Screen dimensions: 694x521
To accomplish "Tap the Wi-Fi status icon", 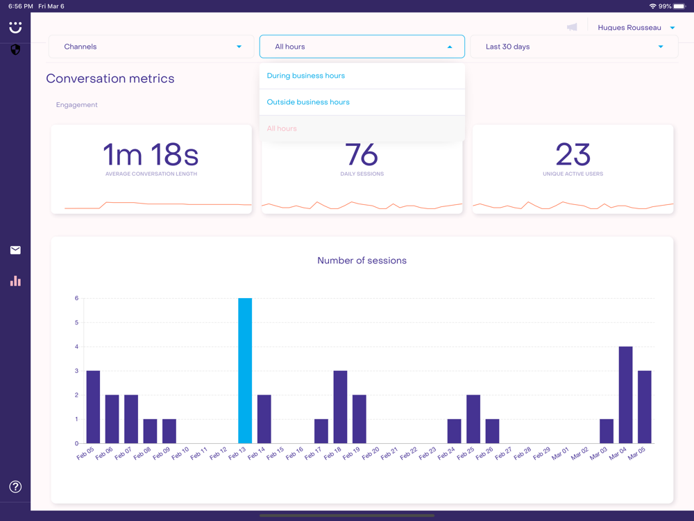I will 652,6.
